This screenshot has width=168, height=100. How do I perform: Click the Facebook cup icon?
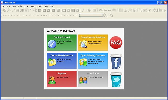pos(116,61)
